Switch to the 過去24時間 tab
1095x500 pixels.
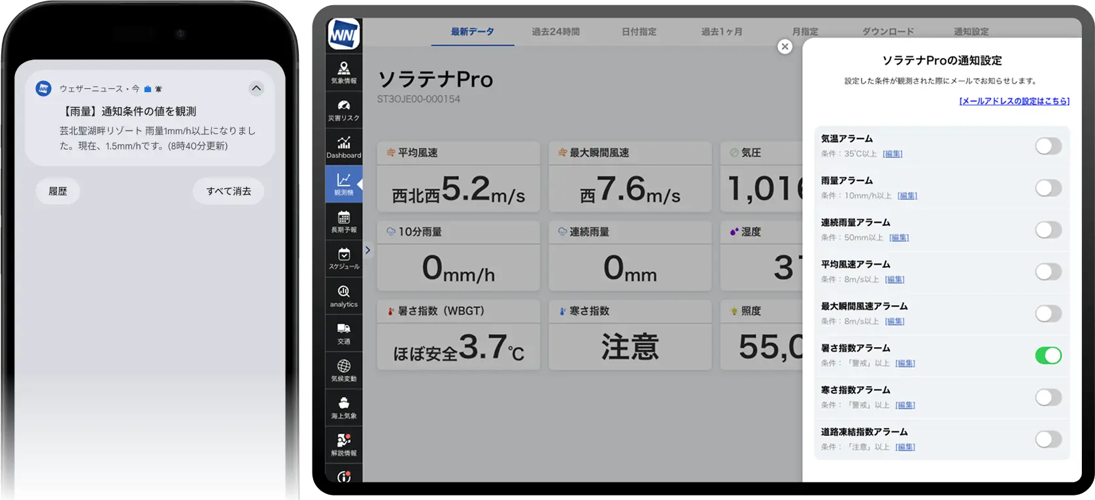556,31
